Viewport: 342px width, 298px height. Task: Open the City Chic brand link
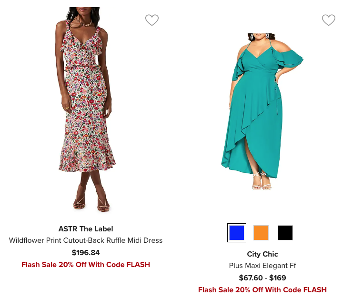pyautogui.click(x=262, y=254)
